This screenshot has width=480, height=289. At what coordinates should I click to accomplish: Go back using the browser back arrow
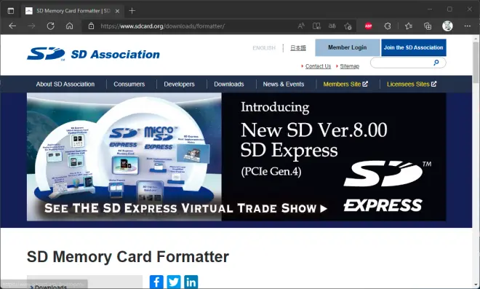click(x=12, y=26)
